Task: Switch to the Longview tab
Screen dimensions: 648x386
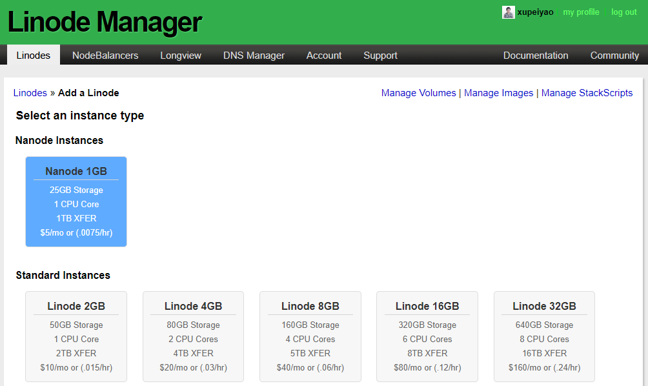Action: (181, 56)
